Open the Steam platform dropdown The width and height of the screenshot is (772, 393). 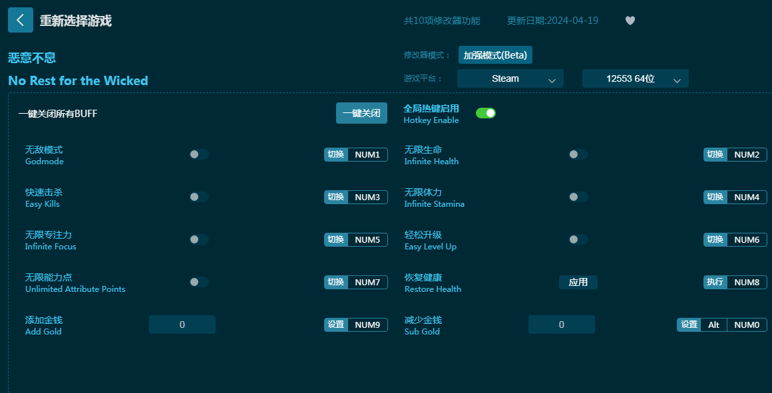pos(510,78)
